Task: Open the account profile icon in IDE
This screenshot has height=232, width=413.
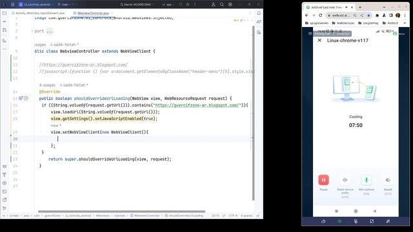Action: pyautogui.click(x=214, y=5)
